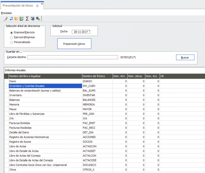Select the Empresa\Ejercicio radio option

point(11,33)
